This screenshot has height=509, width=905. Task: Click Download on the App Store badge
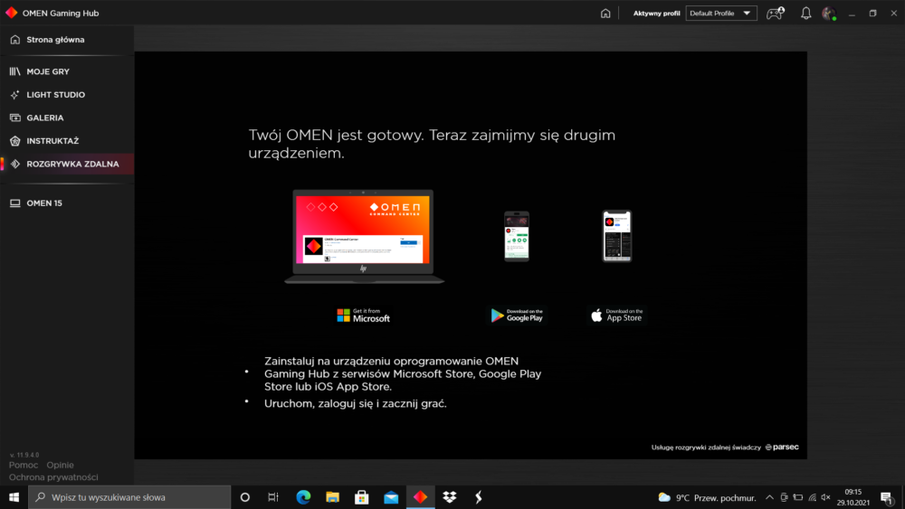(616, 316)
